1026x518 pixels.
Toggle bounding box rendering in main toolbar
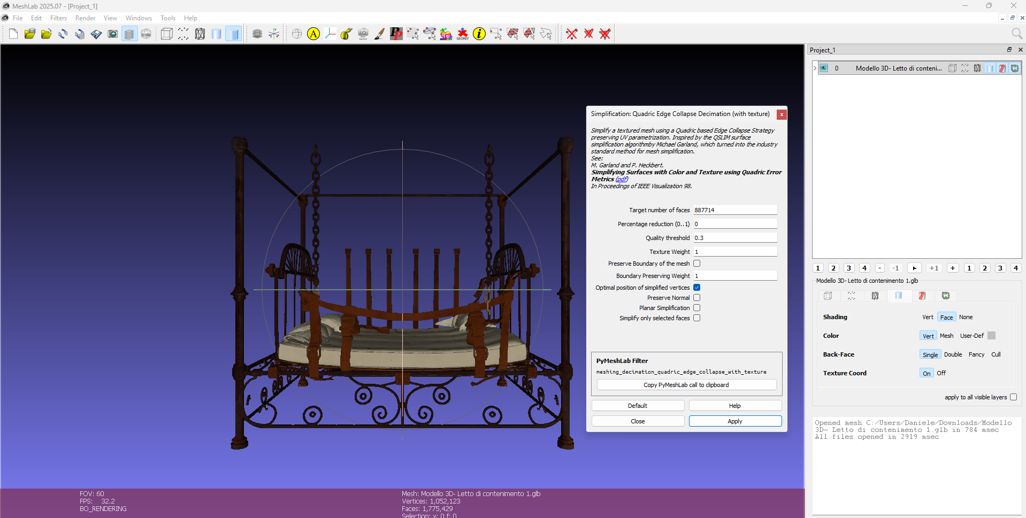click(167, 34)
